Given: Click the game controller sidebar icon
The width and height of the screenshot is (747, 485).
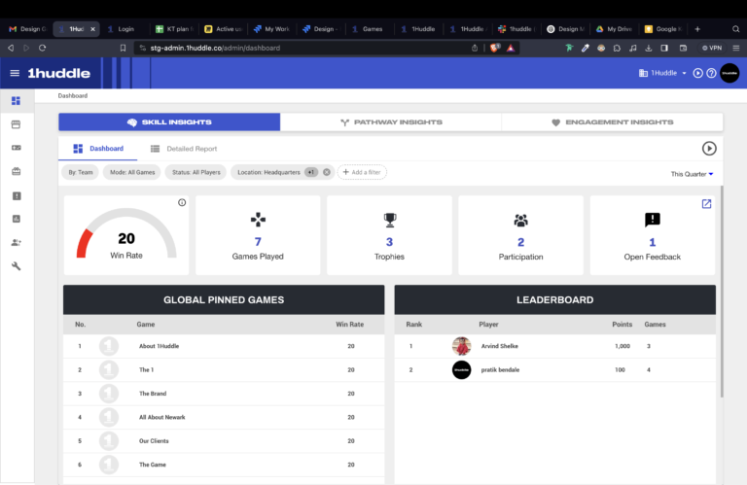Looking at the screenshot, I should coord(16,148).
